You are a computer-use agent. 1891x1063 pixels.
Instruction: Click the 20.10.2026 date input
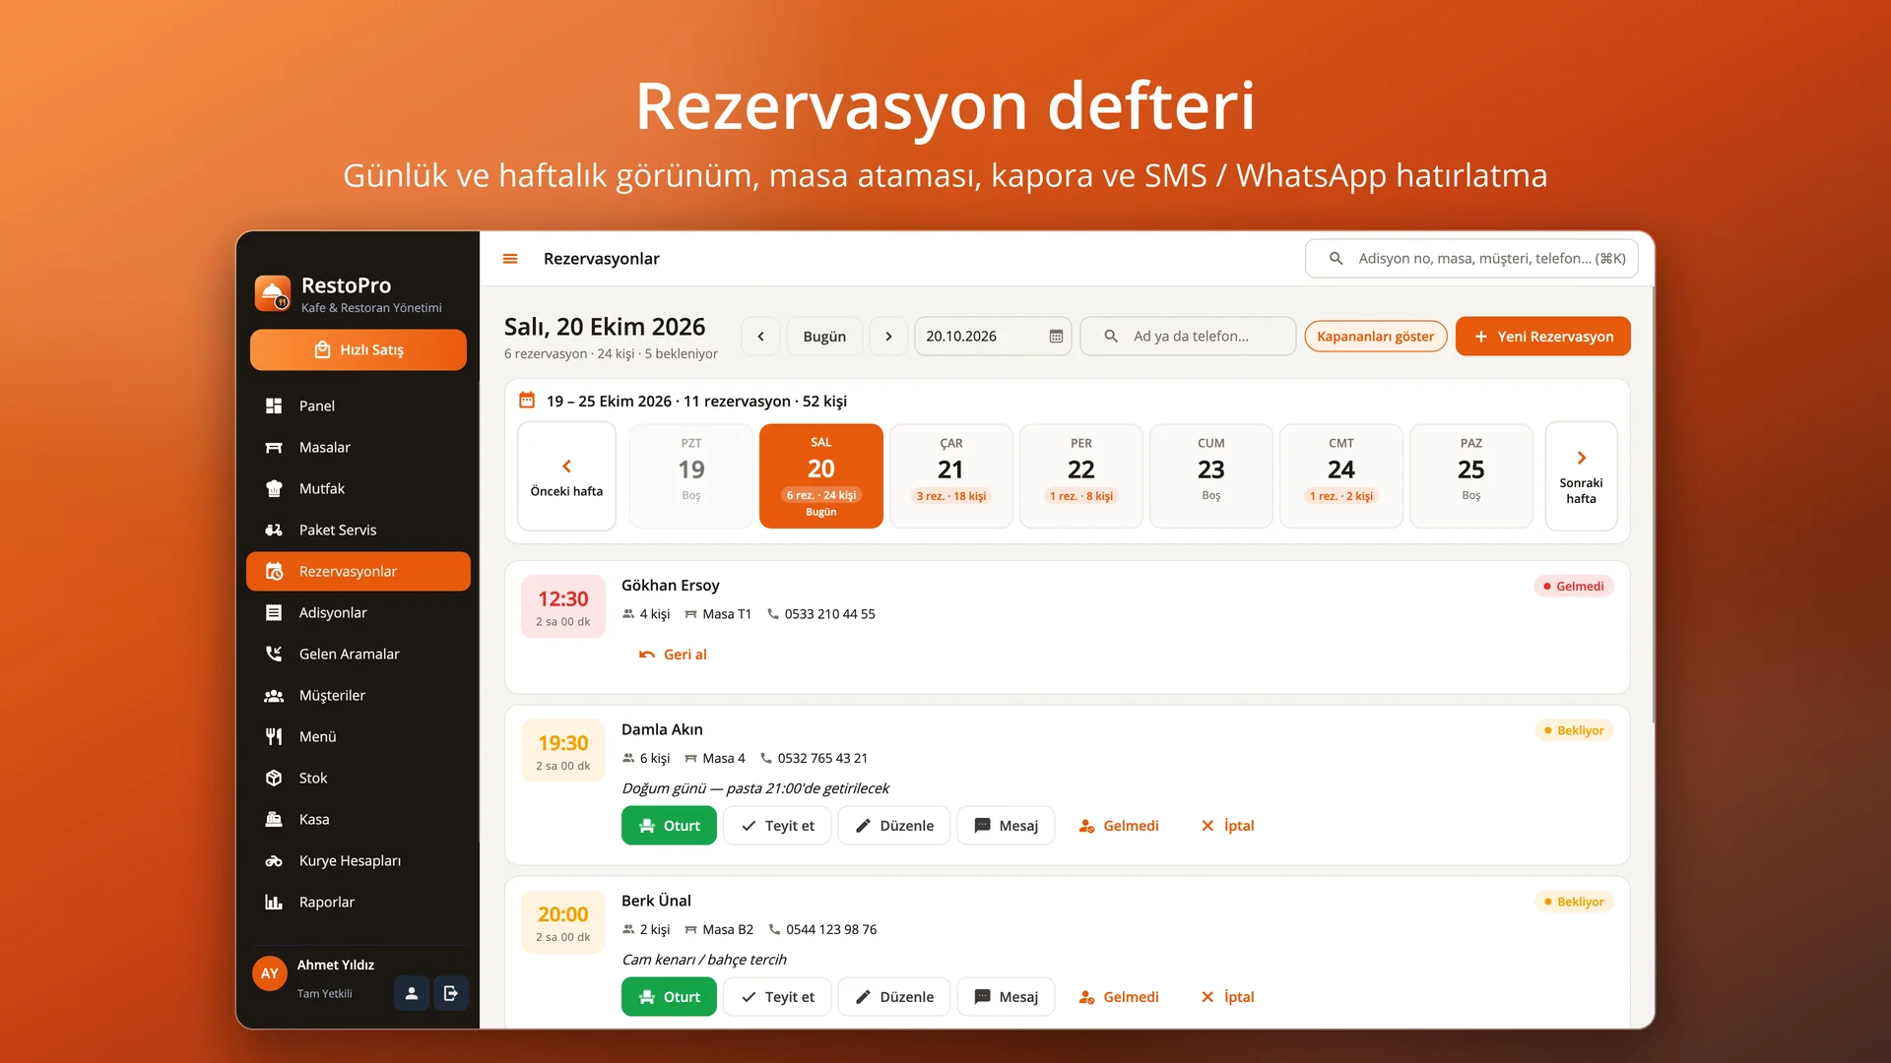click(x=993, y=337)
